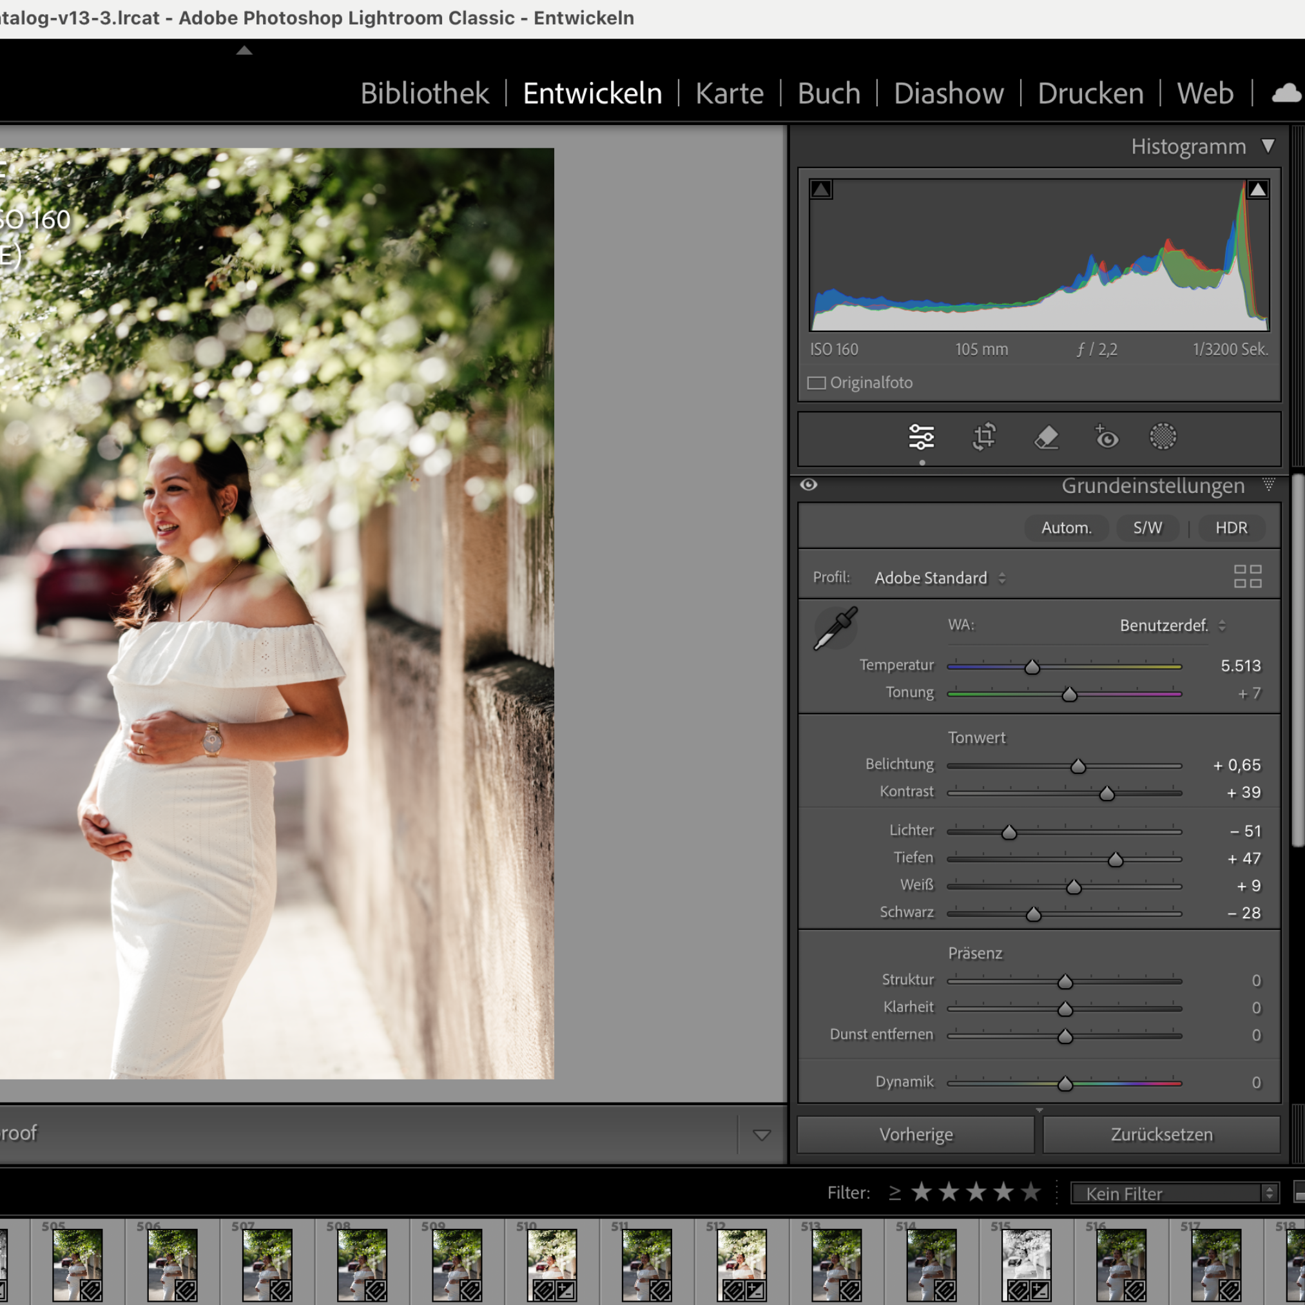Collapse the Histogramm panel
Screen dimensions: 1305x1305
click(1268, 146)
